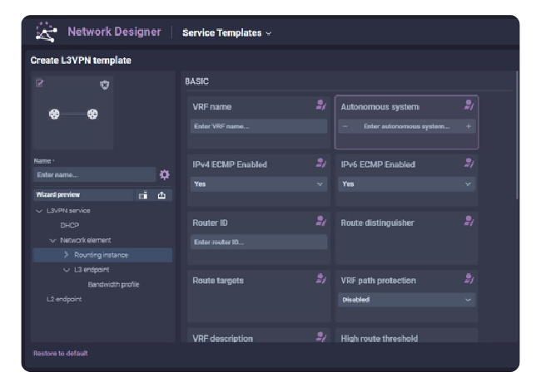
Task: Collapse the L3 endpoint tree node
Action: 67,270
